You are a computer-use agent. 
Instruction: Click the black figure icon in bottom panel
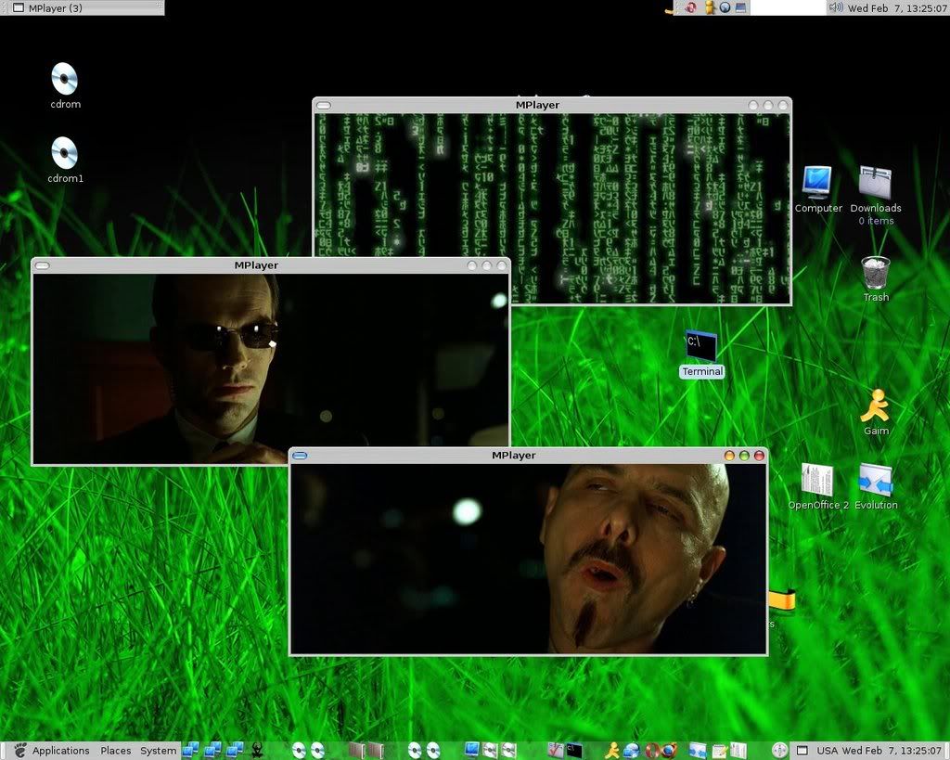click(257, 751)
